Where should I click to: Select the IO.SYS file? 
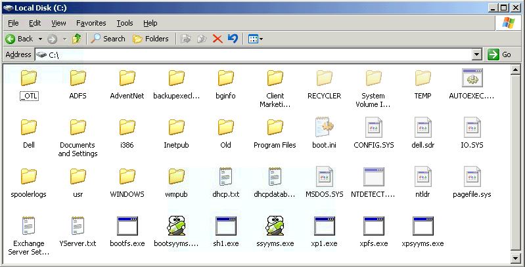click(x=472, y=133)
